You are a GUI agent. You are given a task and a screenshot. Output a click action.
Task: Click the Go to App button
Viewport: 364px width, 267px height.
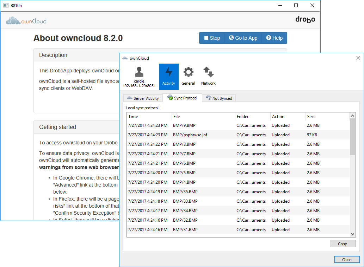coord(243,38)
